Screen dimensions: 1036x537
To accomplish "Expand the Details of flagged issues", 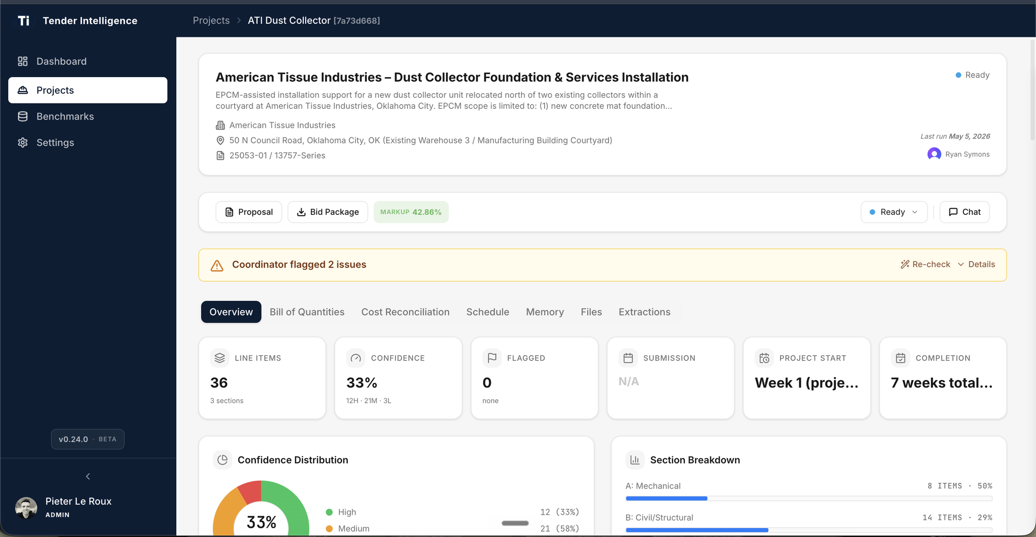I will [x=976, y=264].
